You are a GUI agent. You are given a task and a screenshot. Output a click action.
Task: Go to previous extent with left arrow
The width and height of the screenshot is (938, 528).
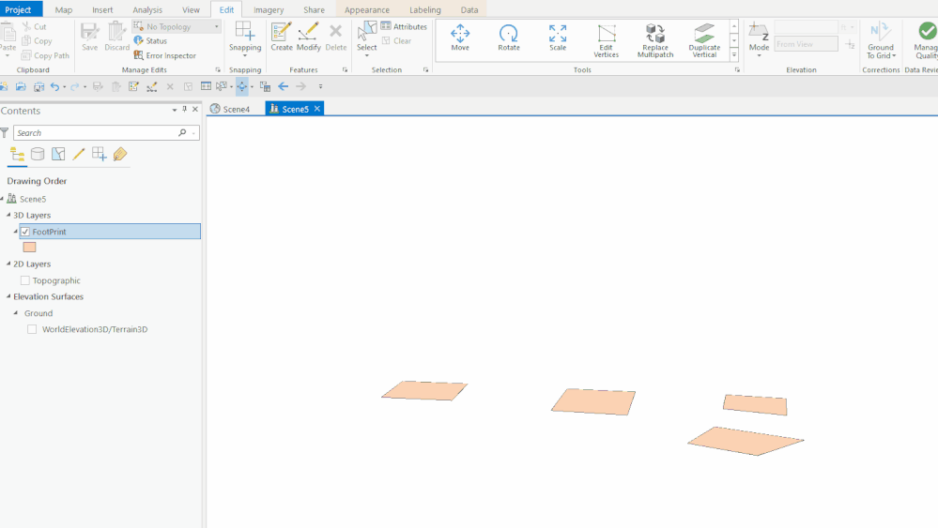[x=283, y=86]
